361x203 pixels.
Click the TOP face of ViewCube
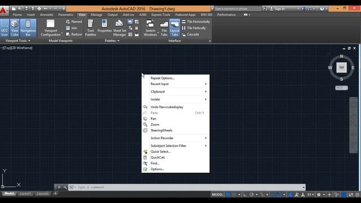coord(341,68)
